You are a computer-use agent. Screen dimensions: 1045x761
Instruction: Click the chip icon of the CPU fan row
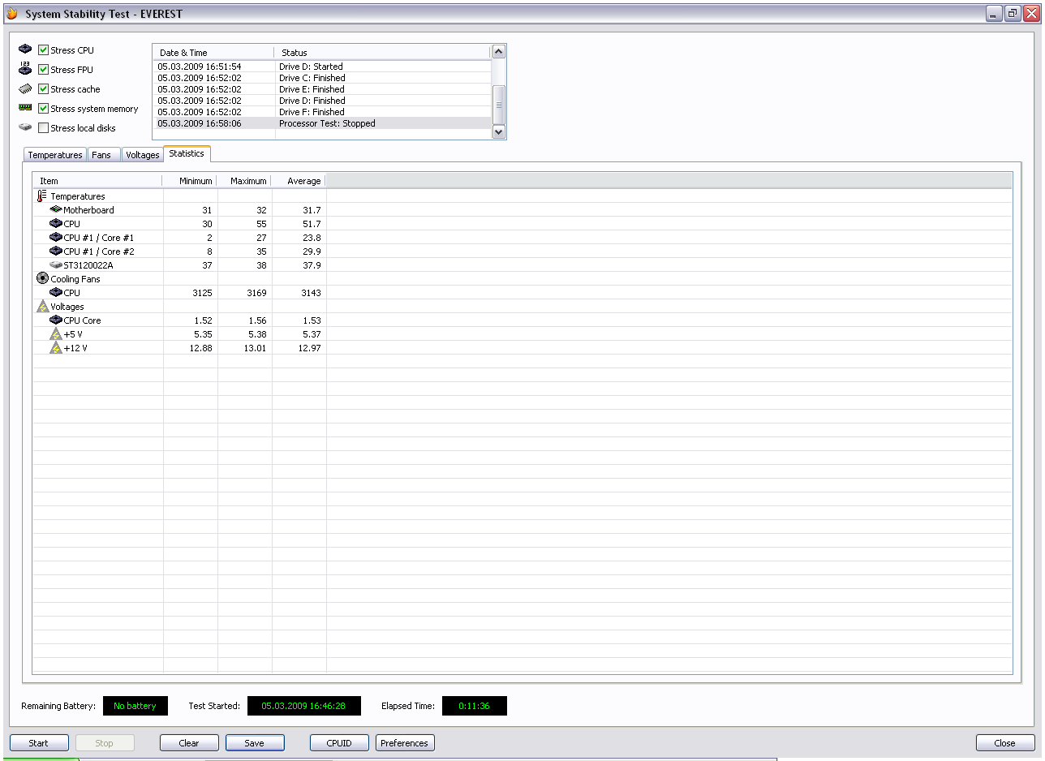tap(56, 292)
